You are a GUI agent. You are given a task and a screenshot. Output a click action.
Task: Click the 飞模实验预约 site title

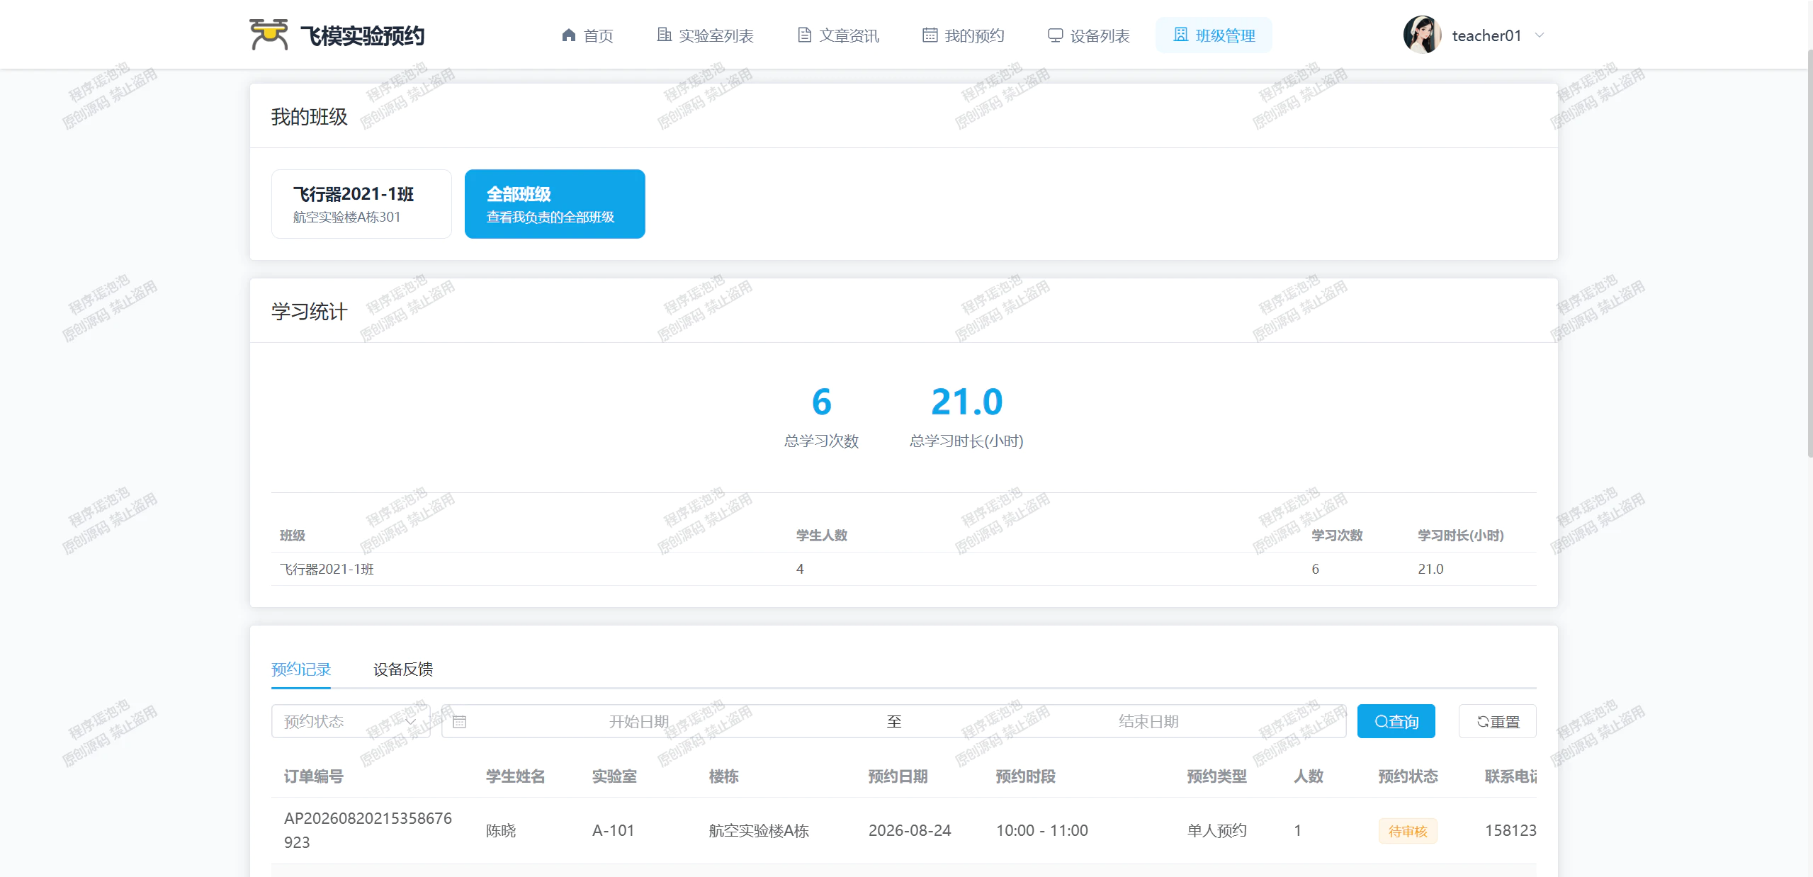pos(362,35)
